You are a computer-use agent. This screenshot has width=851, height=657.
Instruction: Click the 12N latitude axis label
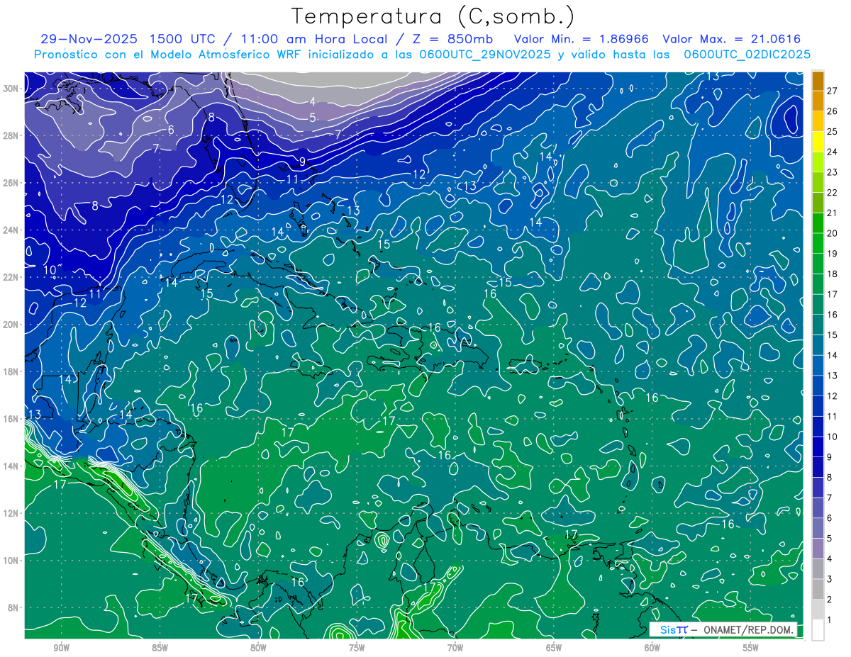pos(11,513)
